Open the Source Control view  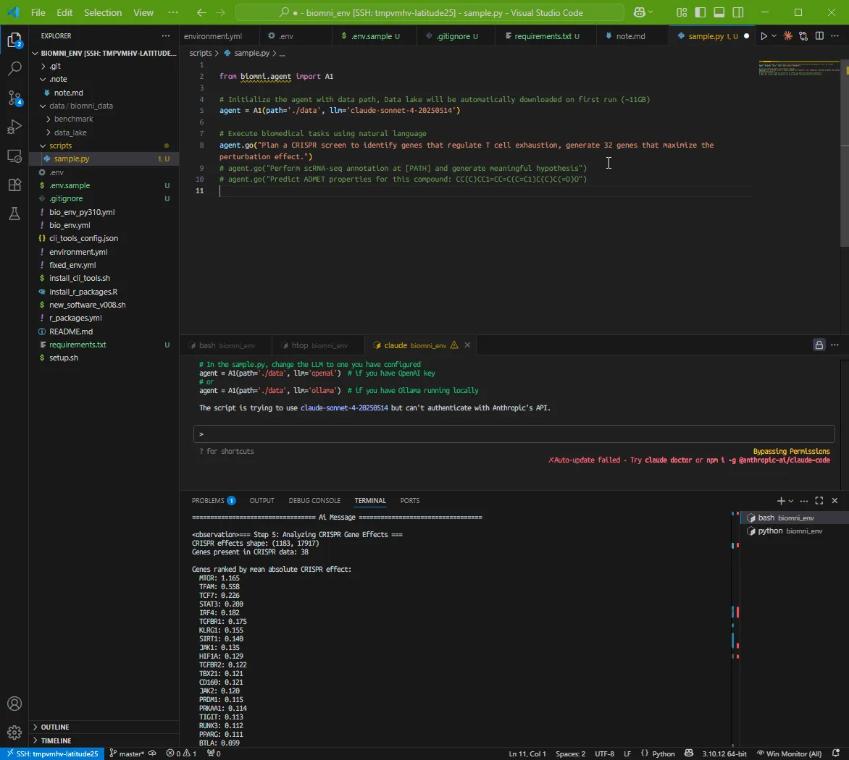tap(14, 98)
